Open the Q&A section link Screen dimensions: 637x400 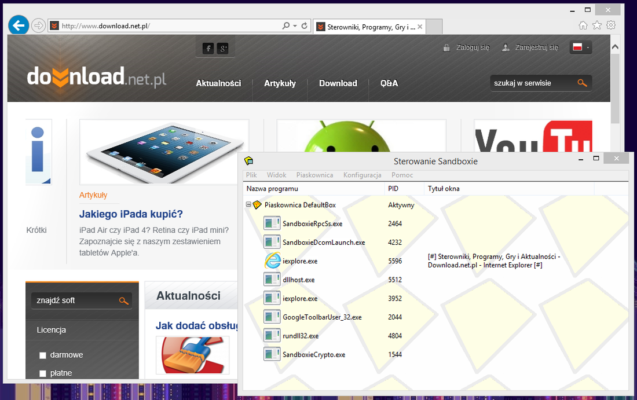coord(389,83)
